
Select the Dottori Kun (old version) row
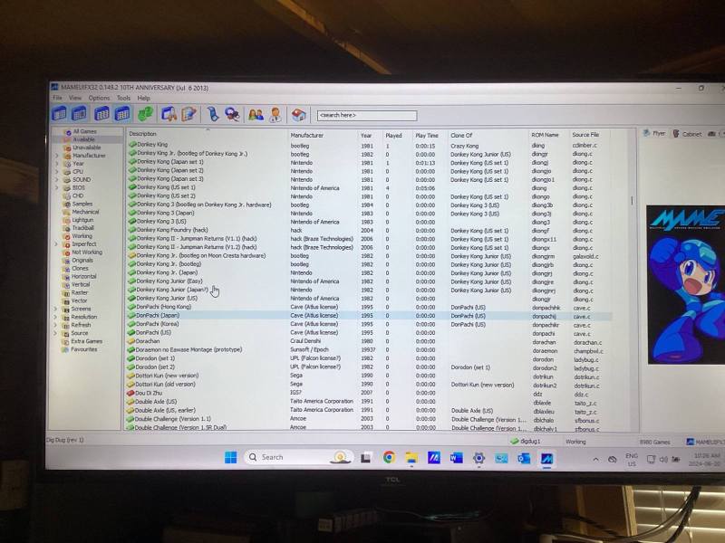(x=370, y=384)
